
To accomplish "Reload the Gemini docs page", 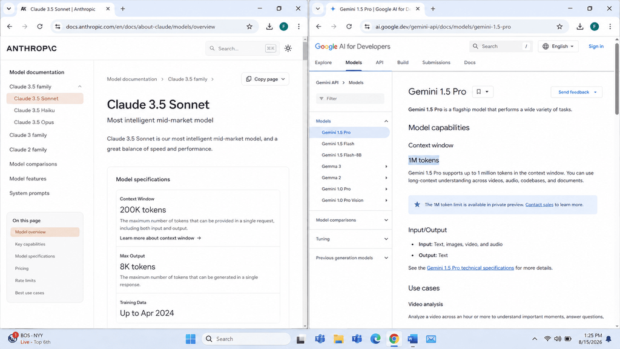I will tap(349, 27).
